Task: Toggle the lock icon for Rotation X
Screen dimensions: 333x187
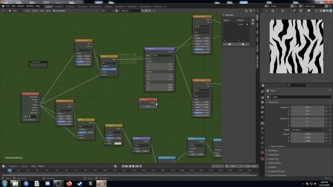Action: (326, 119)
